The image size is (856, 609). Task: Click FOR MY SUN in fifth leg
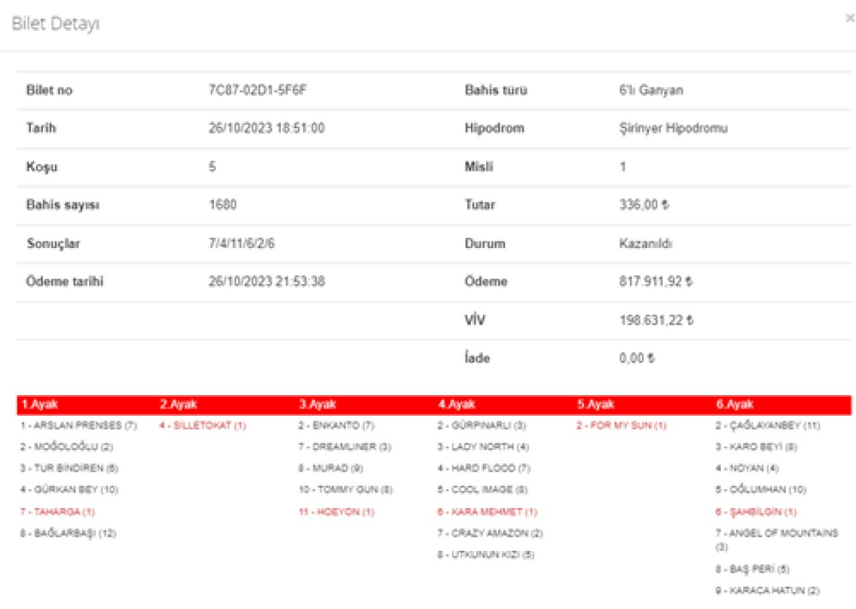621,426
